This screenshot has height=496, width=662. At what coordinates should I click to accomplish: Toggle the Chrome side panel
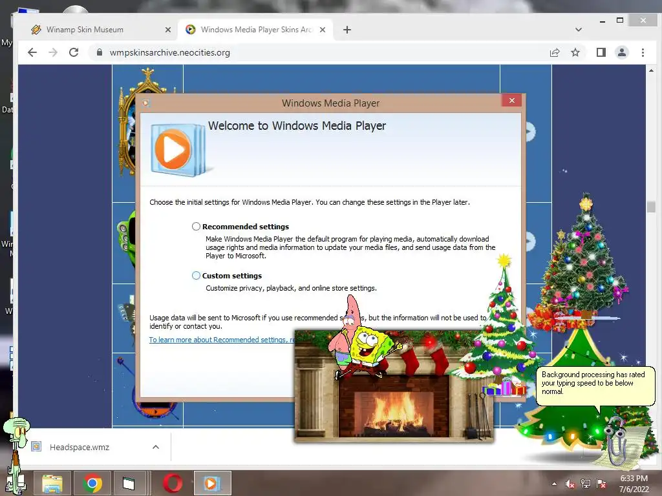click(x=601, y=52)
